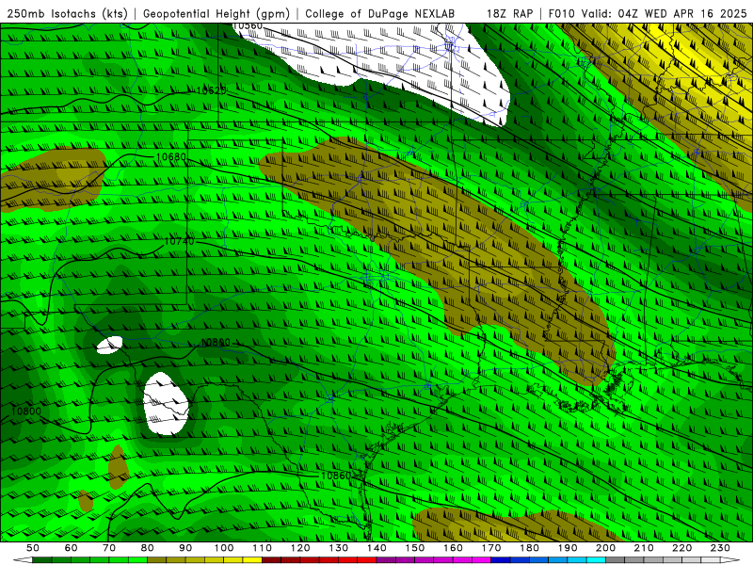This screenshot has height=565, width=753.
Task: Click the white left arrow end of color bar
Action: coord(23,560)
